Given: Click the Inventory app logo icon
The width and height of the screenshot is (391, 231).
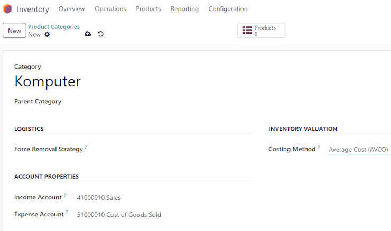Looking at the screenshot, I should point(7,9).
